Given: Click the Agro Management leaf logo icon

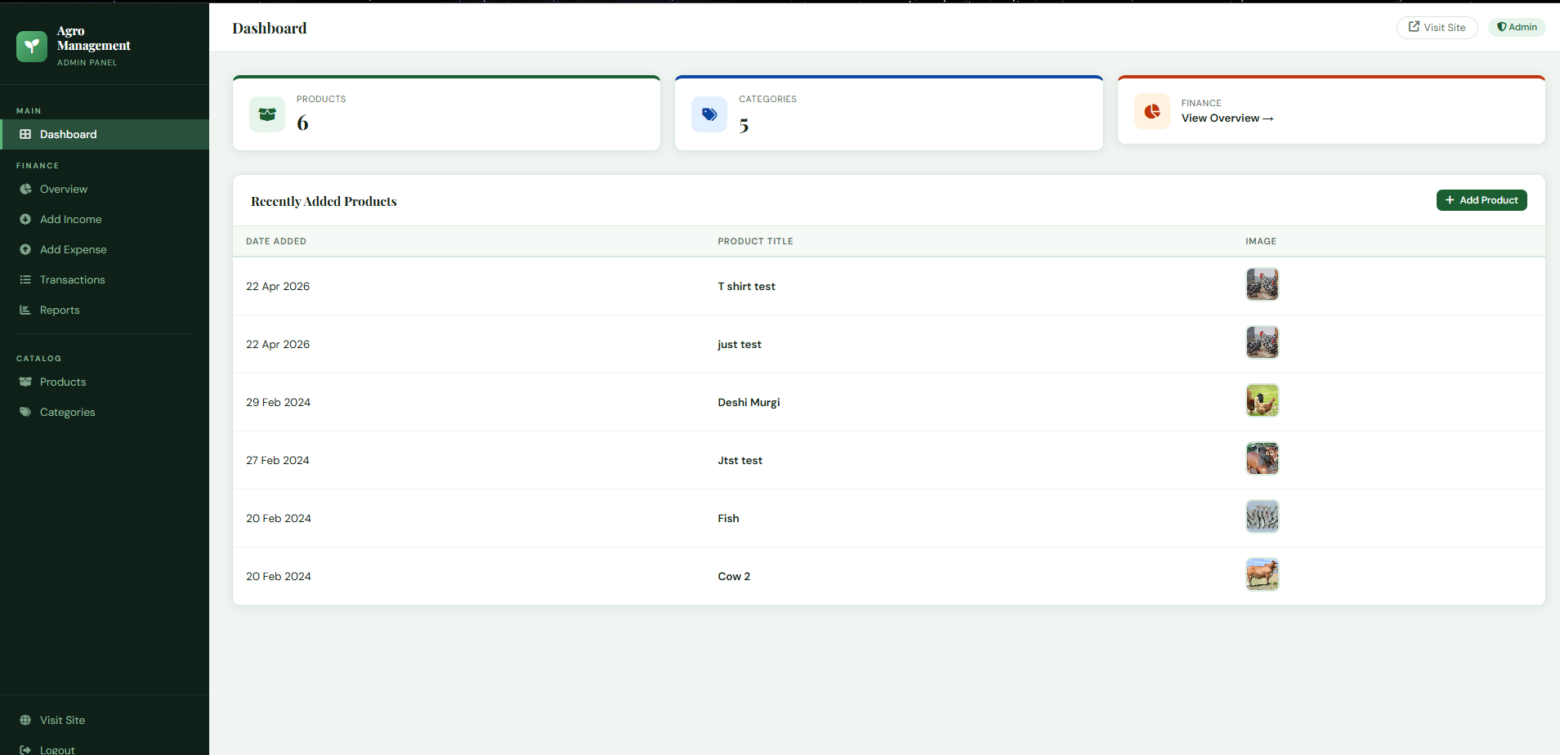Looking at the screenshot, I should [32, 47].
